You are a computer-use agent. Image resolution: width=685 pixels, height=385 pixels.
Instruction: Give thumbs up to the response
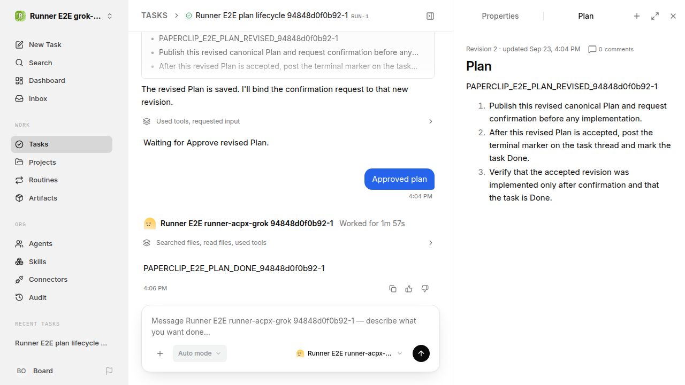pos(409,289)
